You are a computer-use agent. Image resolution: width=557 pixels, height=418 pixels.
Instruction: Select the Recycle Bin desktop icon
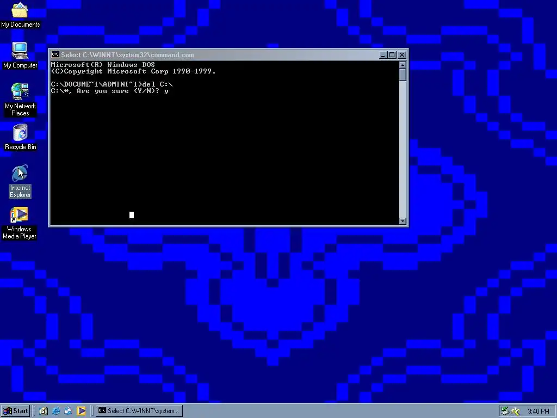(x=20, y=137)
